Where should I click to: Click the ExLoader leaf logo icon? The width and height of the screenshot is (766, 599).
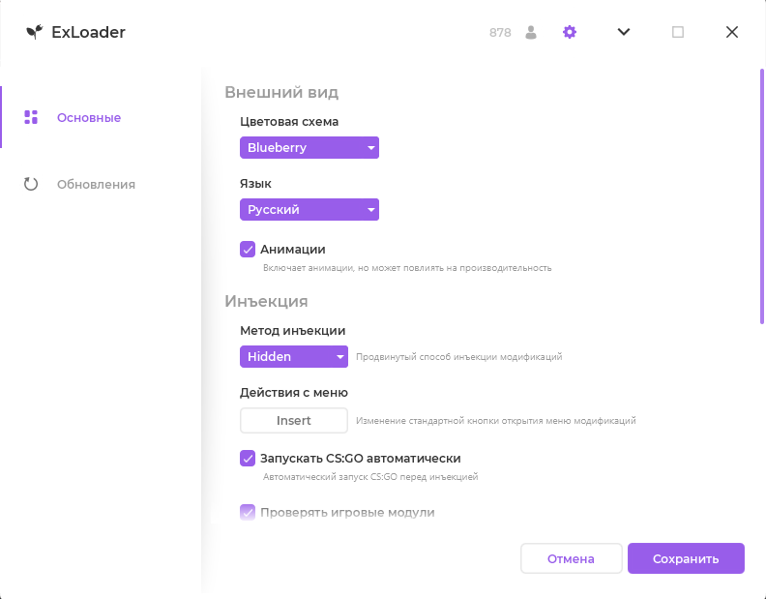click(34, 32)
